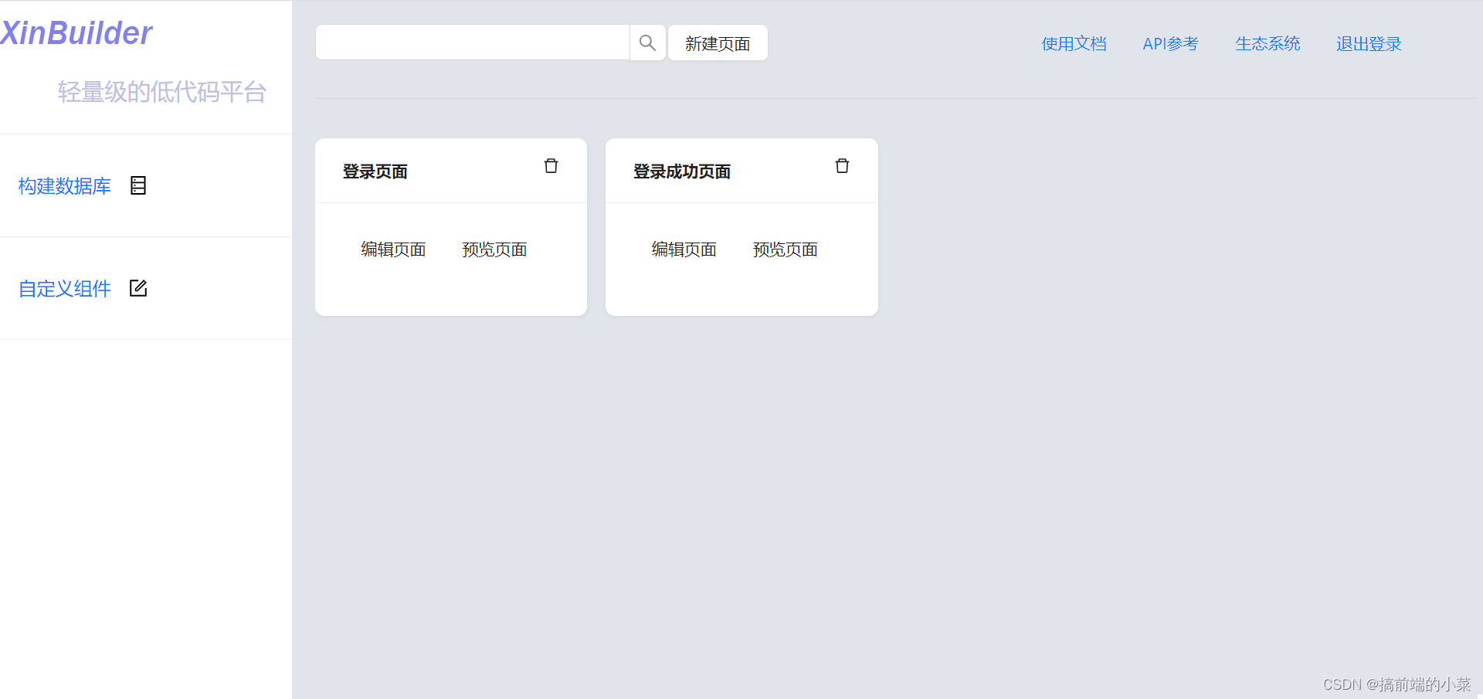Select 构建数据库 in the sidebar

tap(64, 186)
